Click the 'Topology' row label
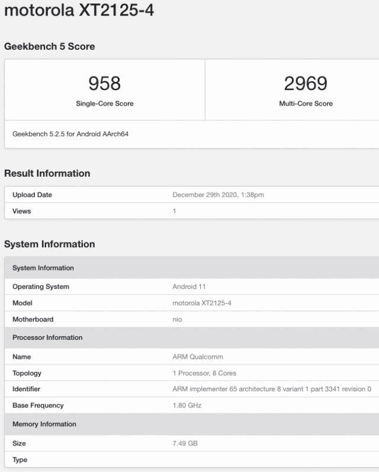Screen dimensions: 379x472 pyautogui.click(x=27, y=373)
